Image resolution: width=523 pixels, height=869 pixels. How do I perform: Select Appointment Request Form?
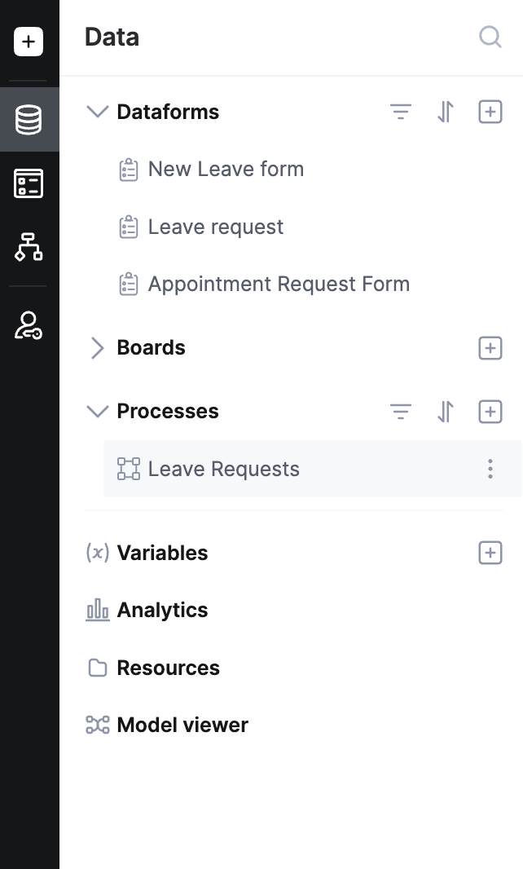(x=278, y=285)
